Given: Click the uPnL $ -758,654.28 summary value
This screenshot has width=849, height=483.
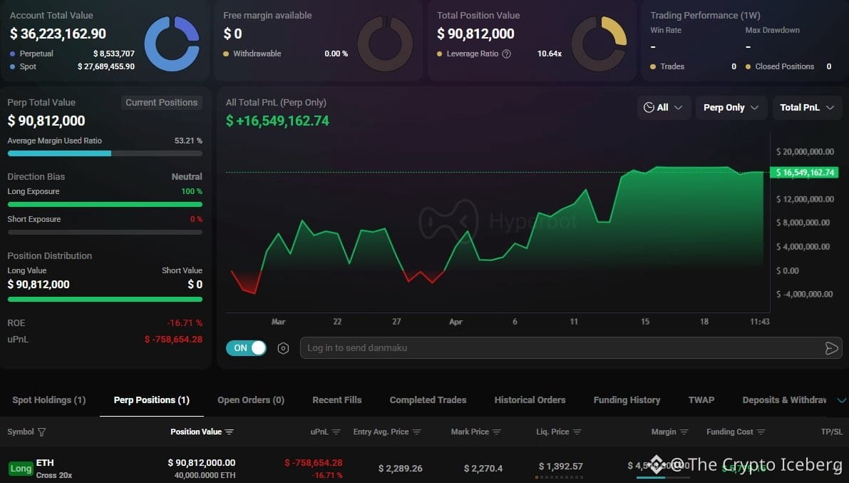Looking at the screenshot, I should click(x=173, y=340).
